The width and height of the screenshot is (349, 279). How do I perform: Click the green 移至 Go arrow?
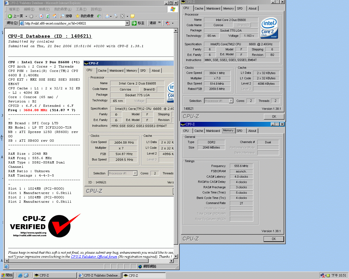(x=134, y=23)
